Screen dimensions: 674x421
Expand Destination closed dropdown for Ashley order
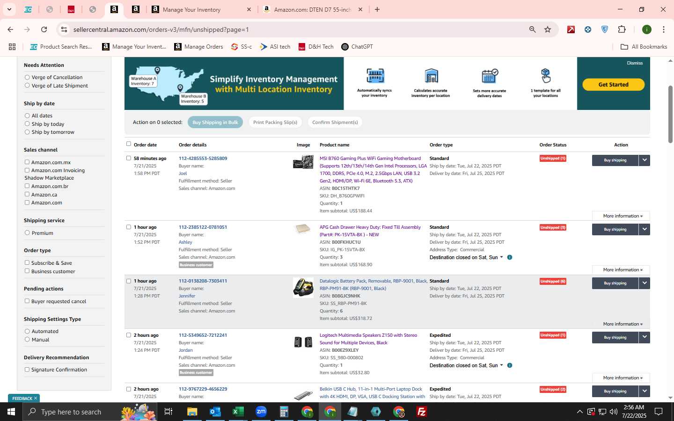[x=466, y=257]
